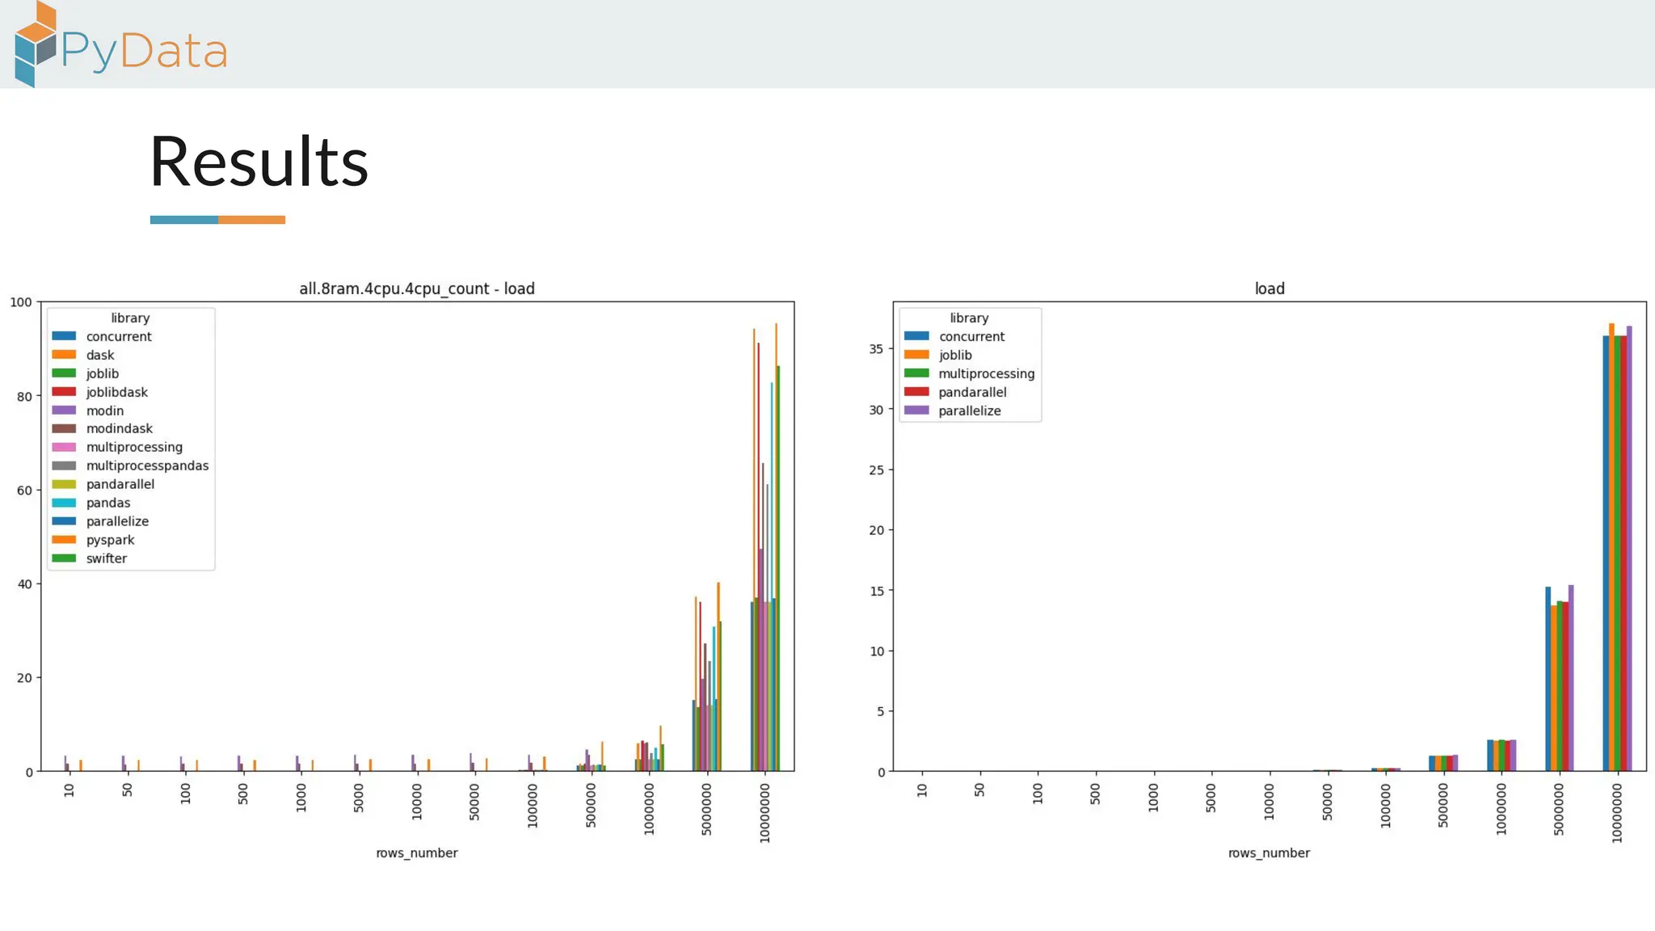Click the pyspark legend entry label
This screenshot has width=1655, height=931.
(x=110, y=540)
